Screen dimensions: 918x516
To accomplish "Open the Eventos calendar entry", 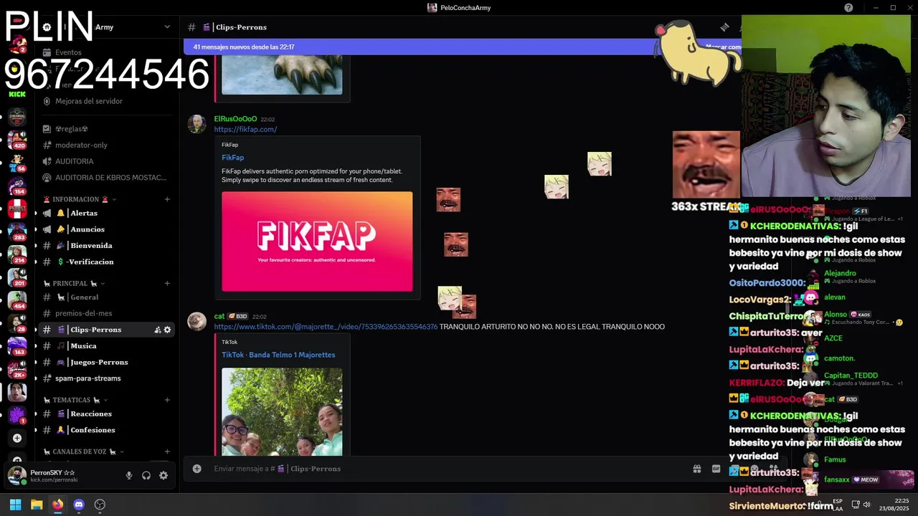I will coord(68,52).
